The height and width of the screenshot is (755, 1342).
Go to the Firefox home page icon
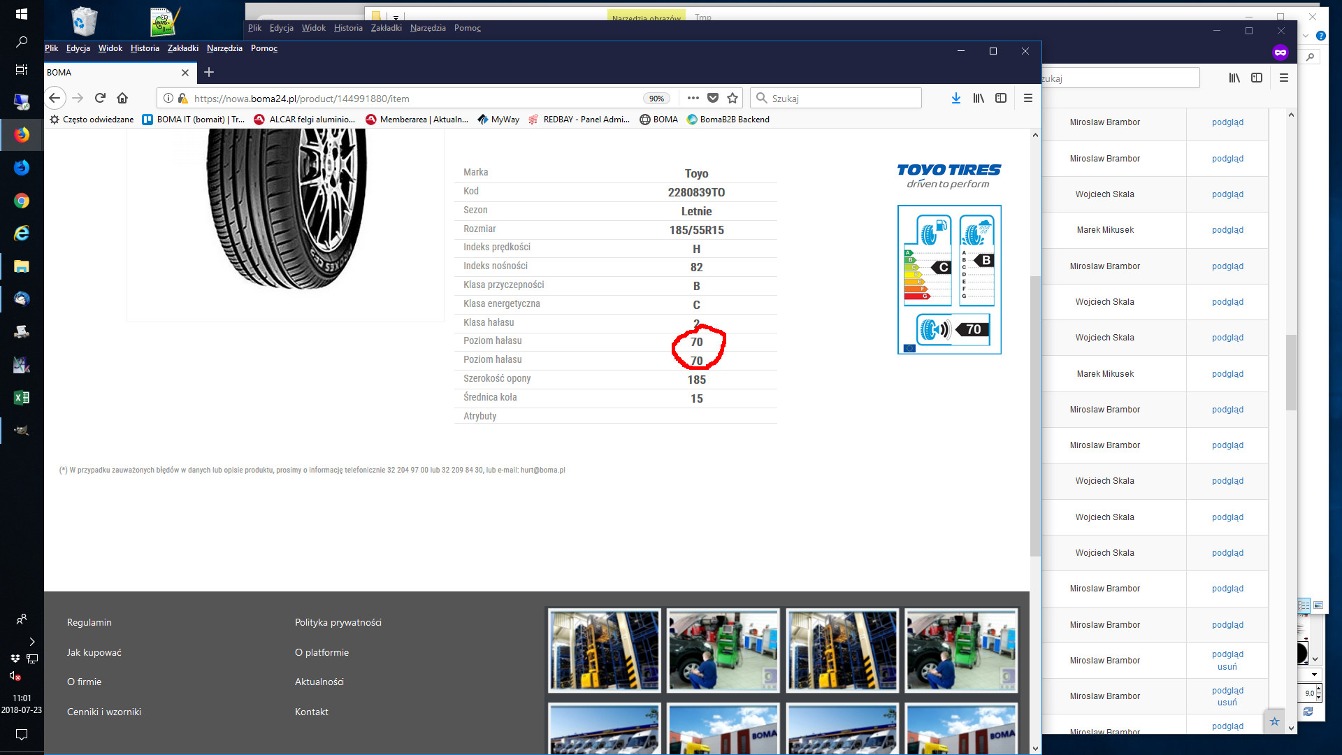tap(122, 98)
